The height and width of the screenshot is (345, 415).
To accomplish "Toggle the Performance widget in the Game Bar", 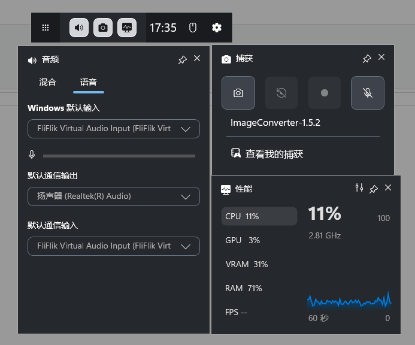I will pyautogui.click(x=127, y=28).
